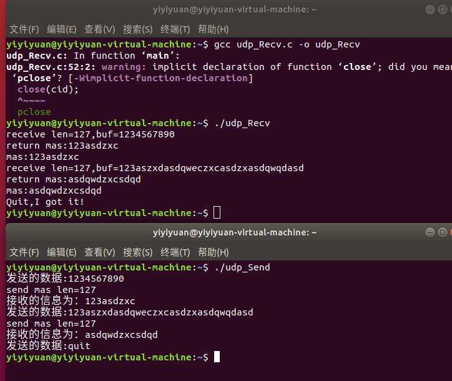Open 帮助(H) menu in the upper terminal window
The image size is (452, 381).
tap(214, 29)
